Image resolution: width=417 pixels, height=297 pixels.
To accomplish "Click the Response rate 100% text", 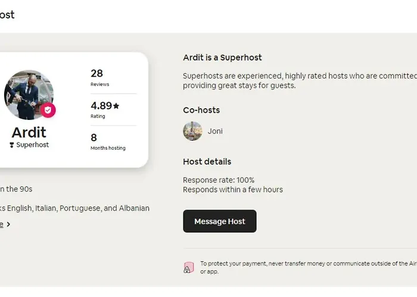I will 219,180.
